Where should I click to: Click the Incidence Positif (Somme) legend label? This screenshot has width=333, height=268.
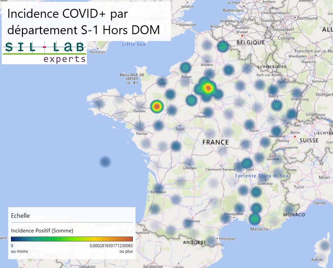42,231
